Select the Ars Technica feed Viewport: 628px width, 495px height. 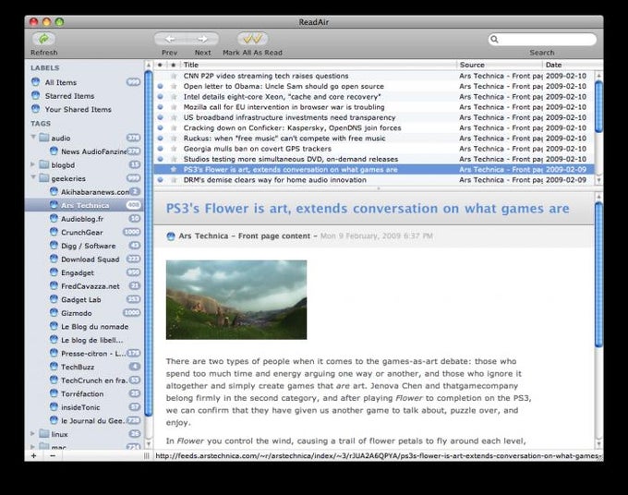(x=85, y=205)
